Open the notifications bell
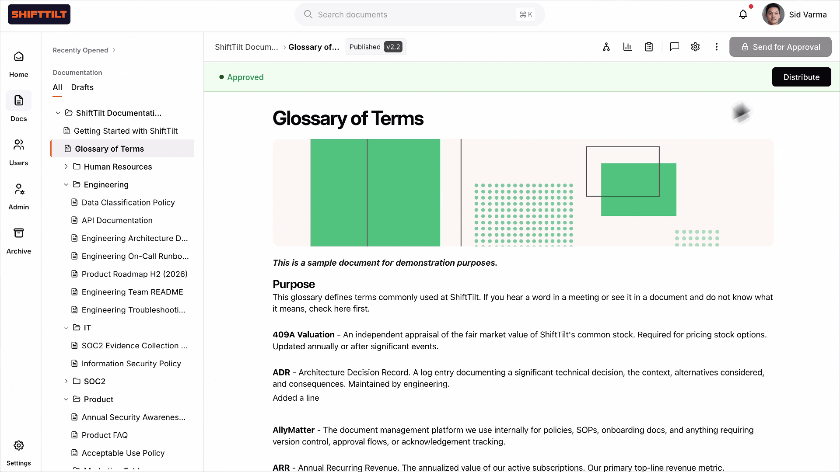The height and width of the screenshot is (472, 840). (743, 14)
